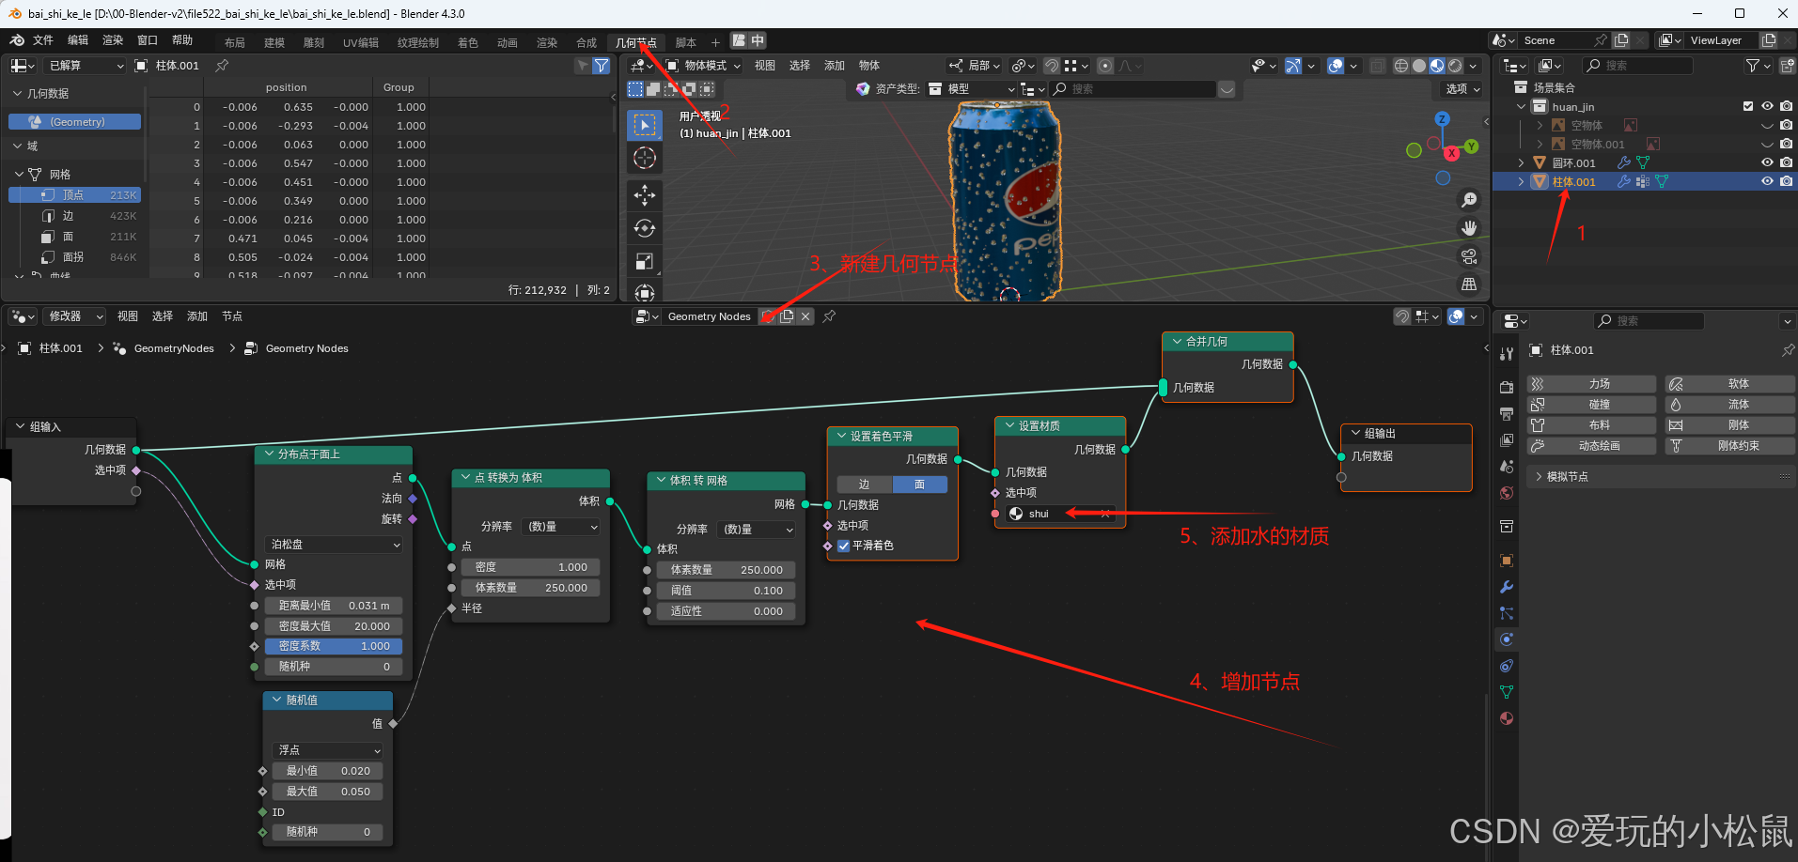The height and width of the screenshot is (862, 1798).
Task: Click the 软体 physics button
Action: [x=1729, y=384]
